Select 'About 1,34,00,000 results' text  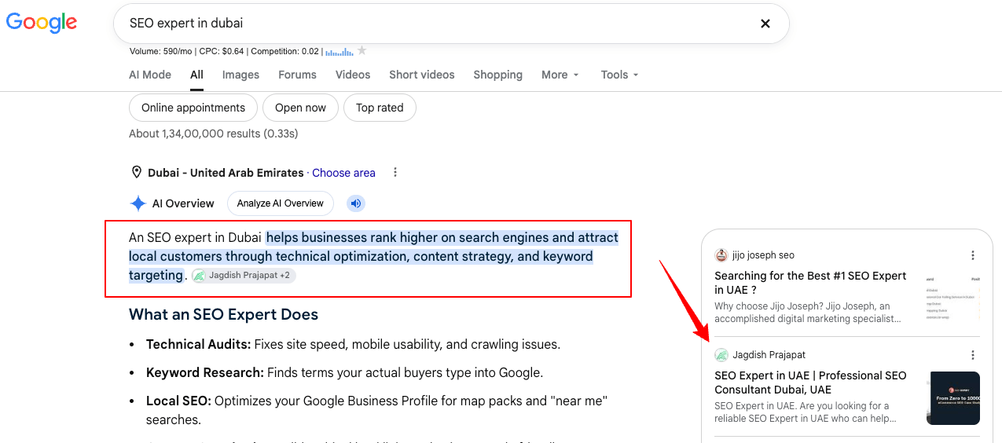pos(214,134)
